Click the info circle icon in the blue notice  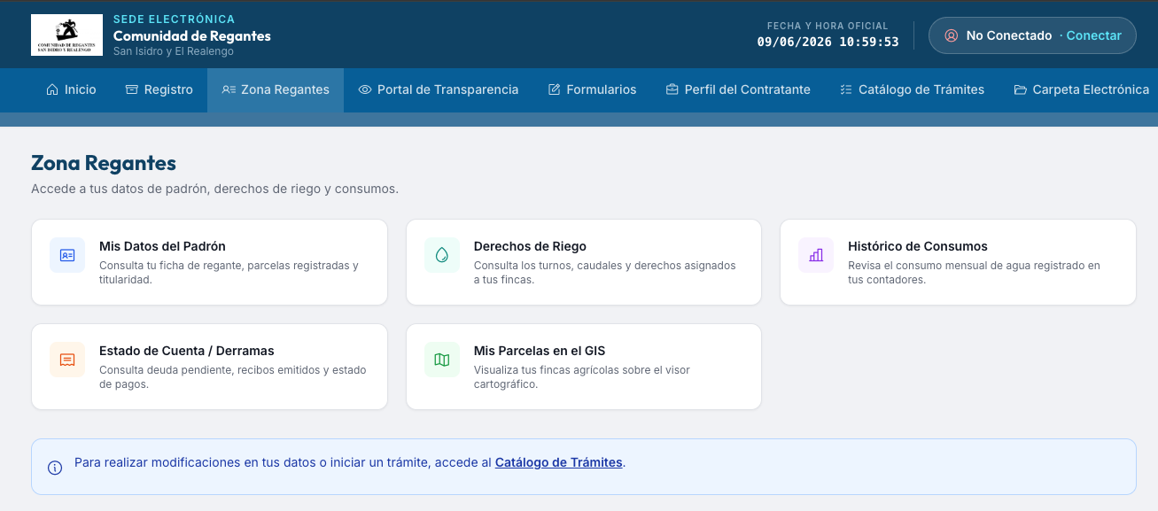[55, 468]
